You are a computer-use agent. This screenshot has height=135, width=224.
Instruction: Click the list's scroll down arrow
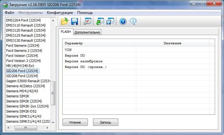point(53,122)
